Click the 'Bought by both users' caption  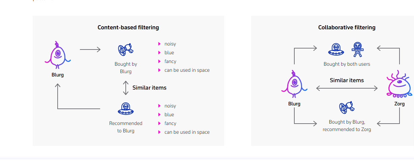tap(347, 64)
